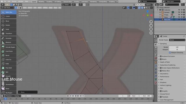
Task: Open the Global orientation dropdown
Action: tap(67, 5)
